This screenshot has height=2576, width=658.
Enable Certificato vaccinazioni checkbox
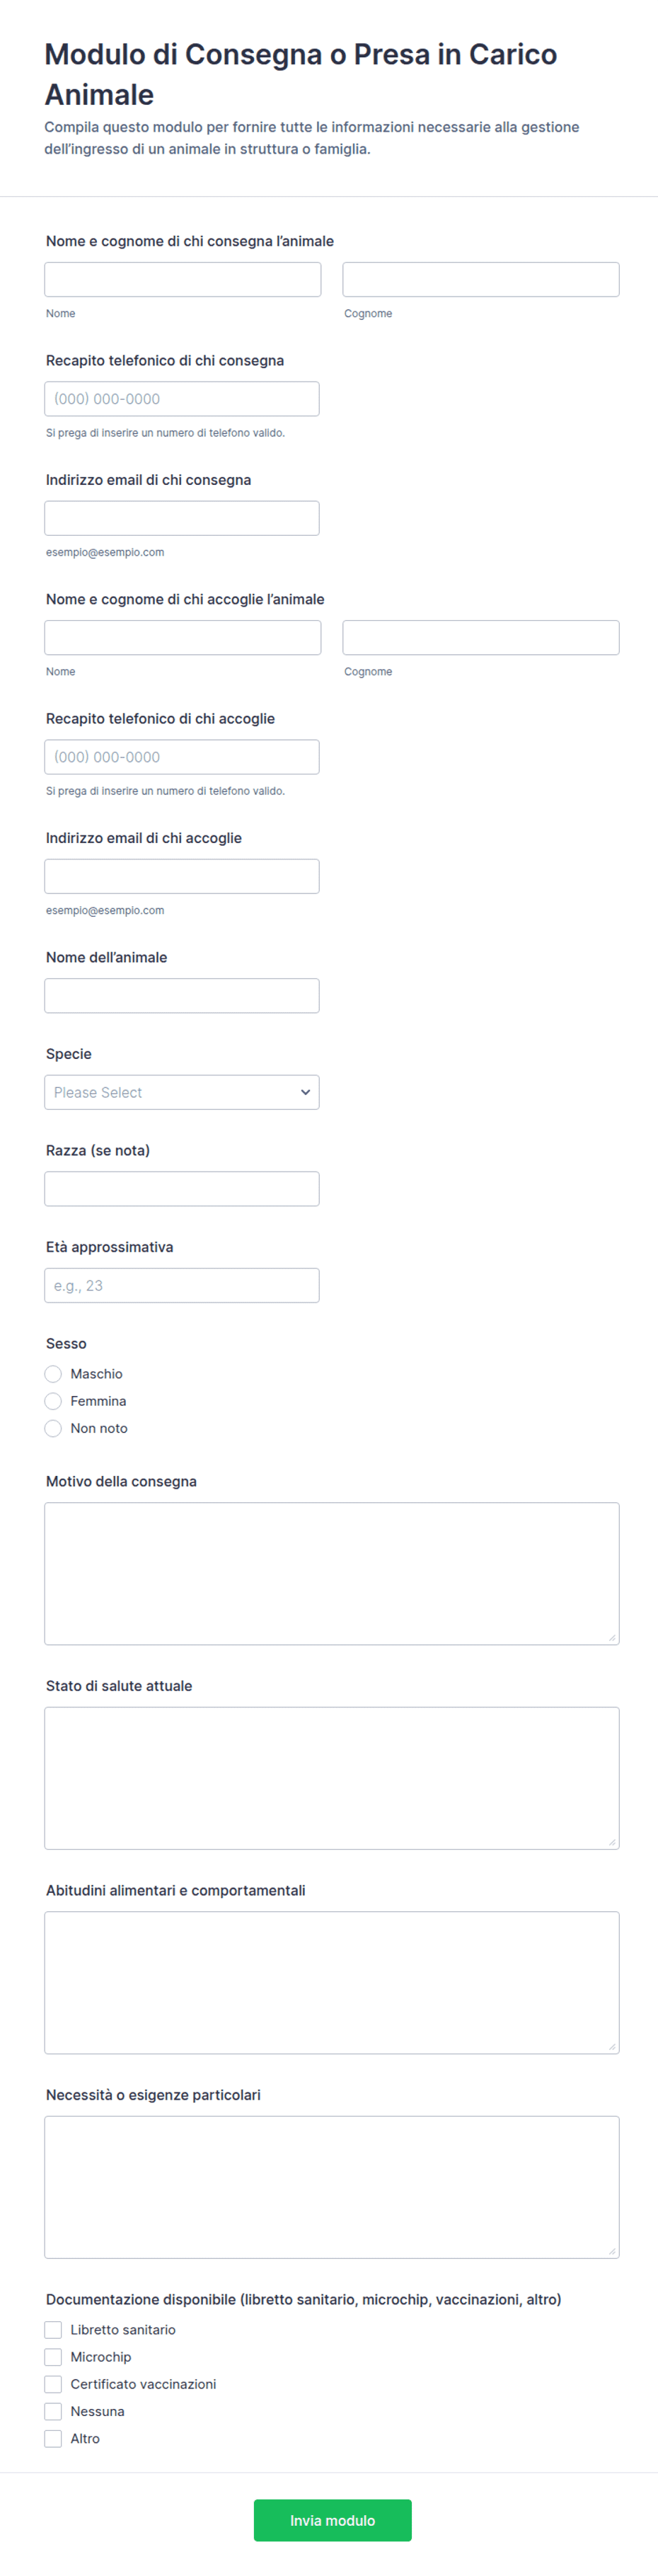[x=53, y=2384]
